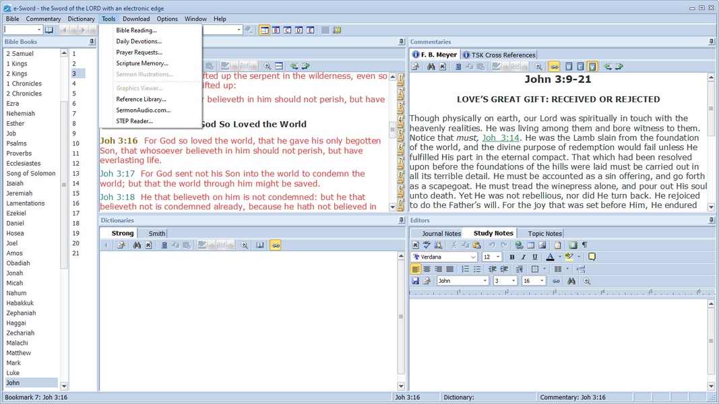
Task: Click the spell check icon in Editors
Action: (427, 245)
